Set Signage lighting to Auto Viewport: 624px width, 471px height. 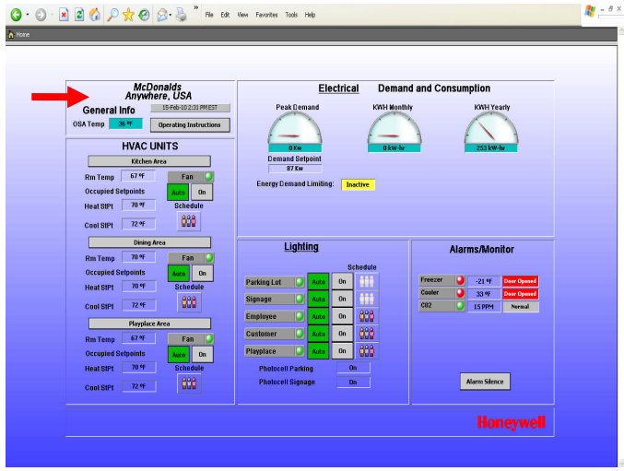318,300
